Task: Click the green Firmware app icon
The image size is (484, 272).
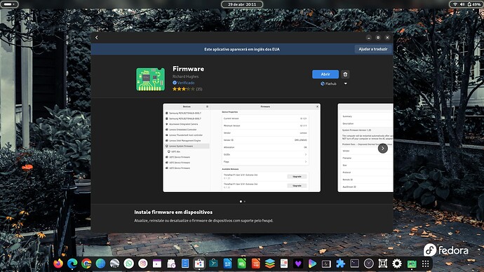Action: pyautogui.click(x=150, y=79)
